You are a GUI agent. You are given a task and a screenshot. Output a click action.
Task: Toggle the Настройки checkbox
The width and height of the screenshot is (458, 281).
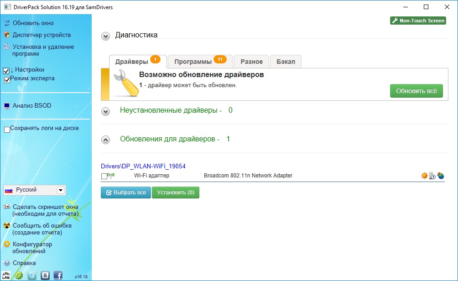pyautogui.click(x=6, y=71)
